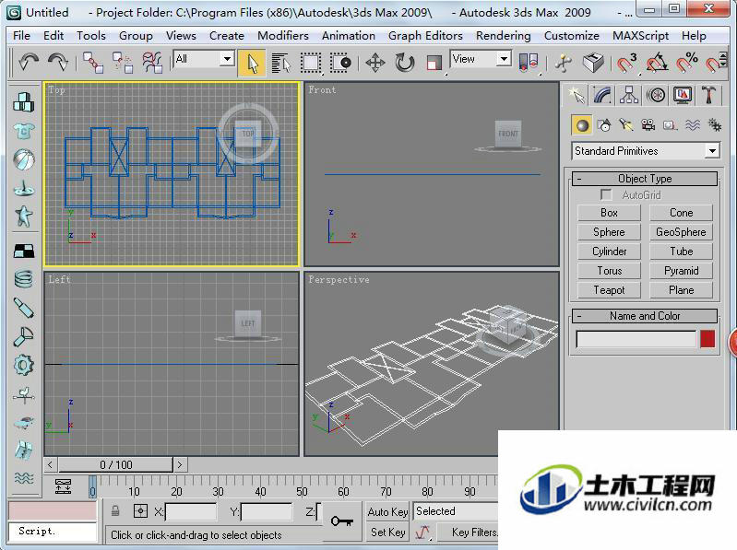
Task: Click the Redo arrow icon
Action: click(58, 62)
